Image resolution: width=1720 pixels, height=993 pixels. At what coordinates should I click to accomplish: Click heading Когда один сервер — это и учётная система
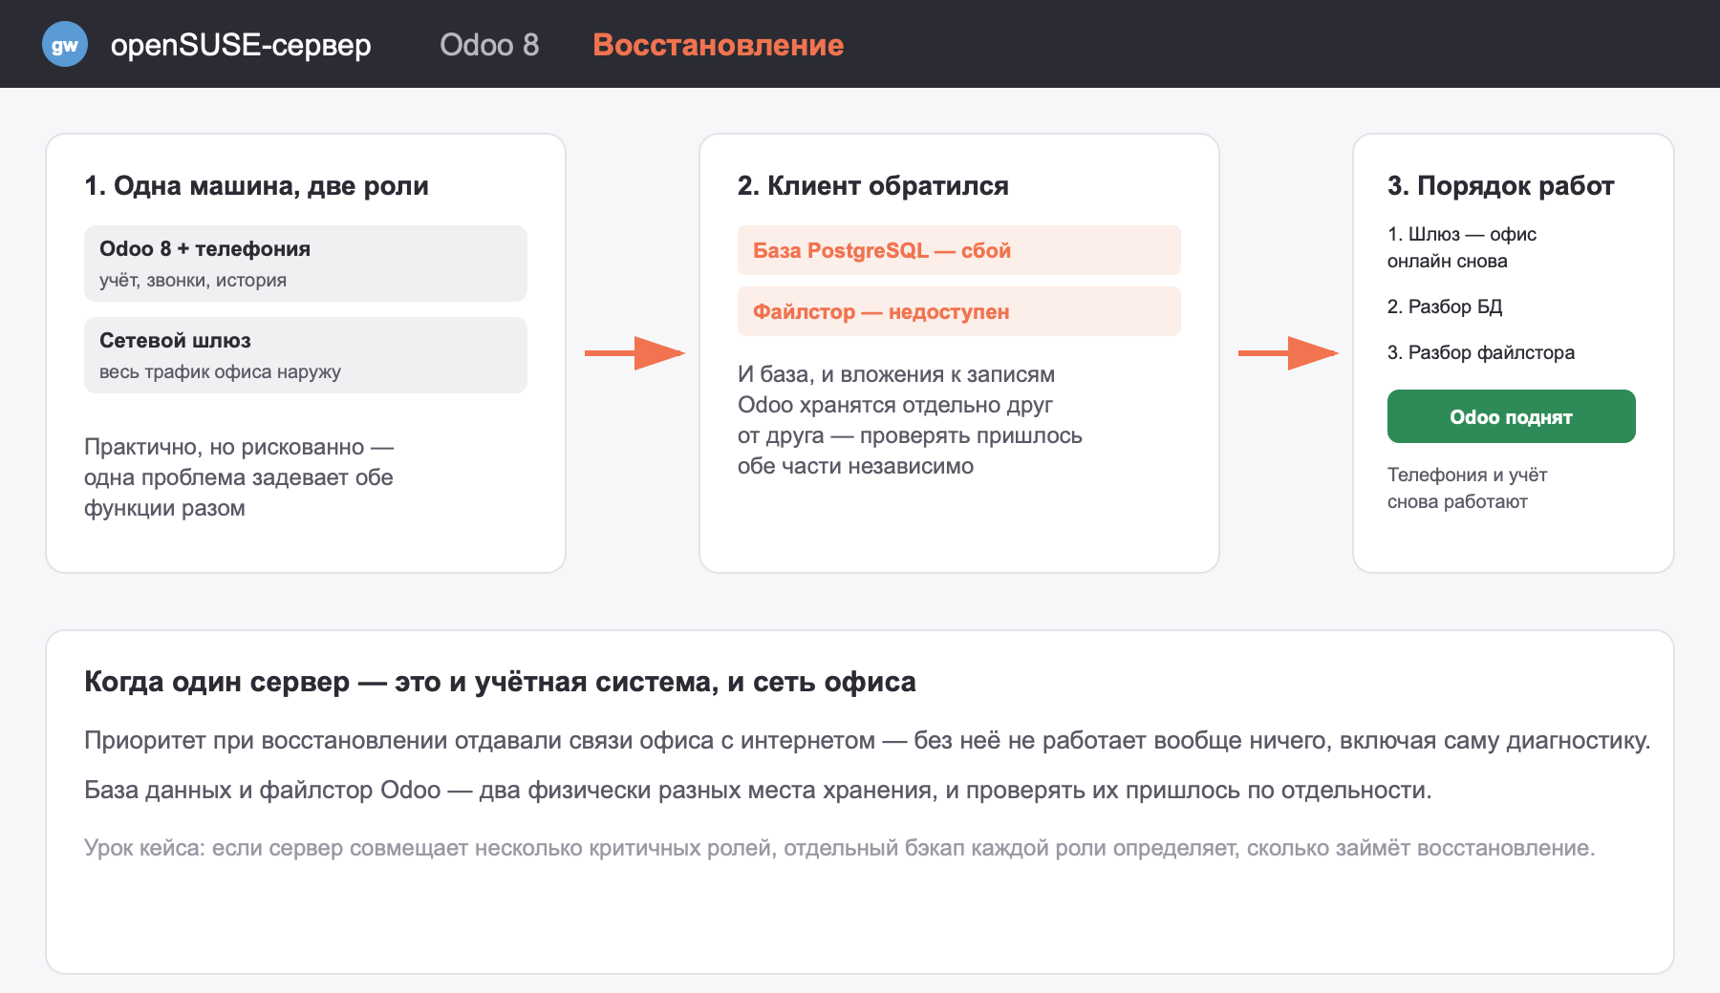500,682
